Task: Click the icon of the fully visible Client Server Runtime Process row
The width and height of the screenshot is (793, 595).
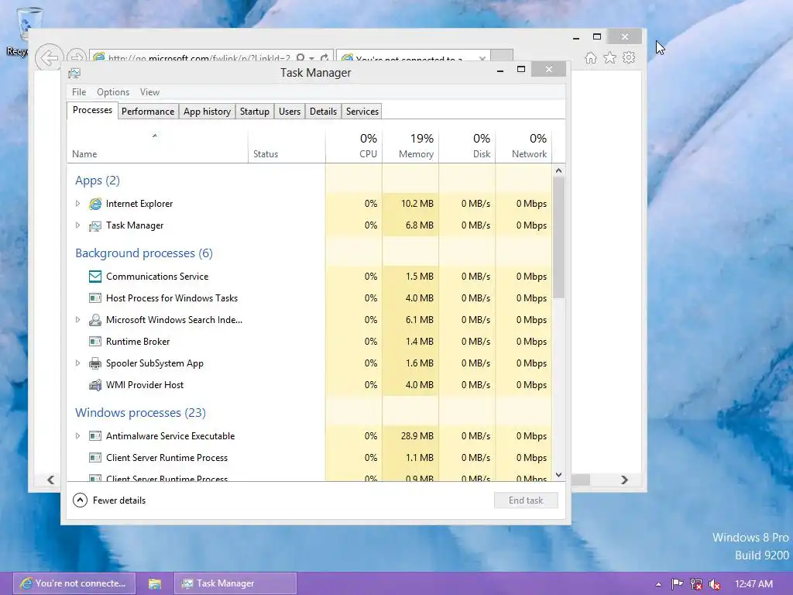Action: (95, 457)
